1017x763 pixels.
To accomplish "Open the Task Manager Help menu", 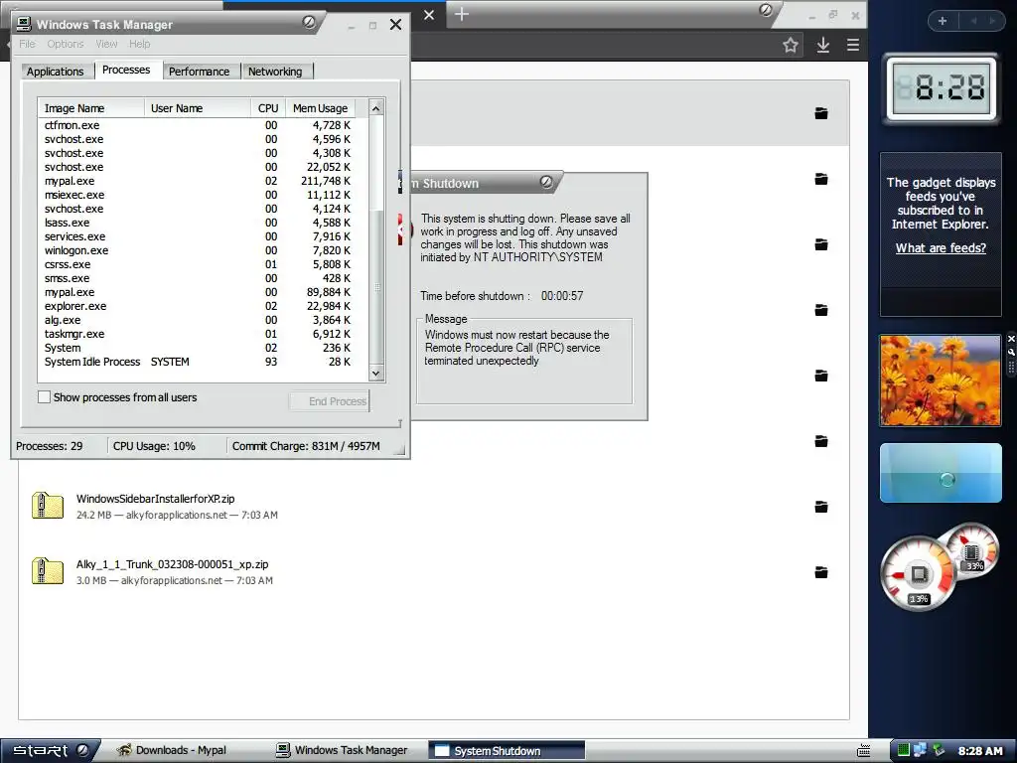I will point(139,44).
